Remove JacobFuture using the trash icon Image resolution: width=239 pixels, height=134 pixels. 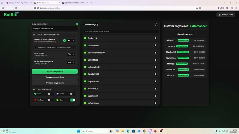(x=155, y=46)
